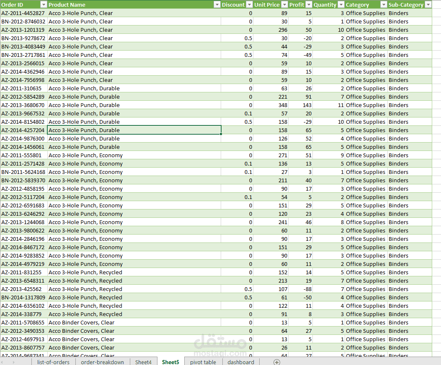Switch to the Sheet4 tab
This screenshot has height=365, width=441.
[x=143, y=362]
